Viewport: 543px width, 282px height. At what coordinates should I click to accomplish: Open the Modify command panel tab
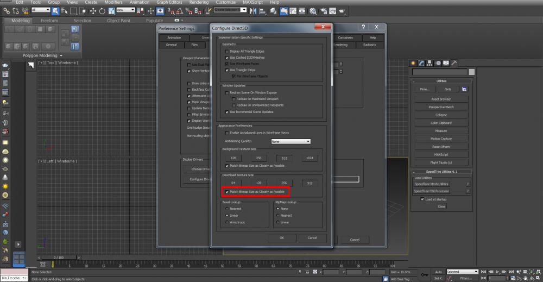[421, 63]
